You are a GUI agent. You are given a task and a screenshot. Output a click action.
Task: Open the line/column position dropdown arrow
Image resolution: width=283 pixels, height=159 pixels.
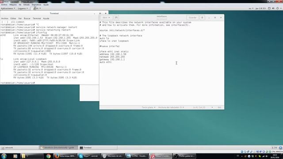pyautogui.click(x=212, y=107)
